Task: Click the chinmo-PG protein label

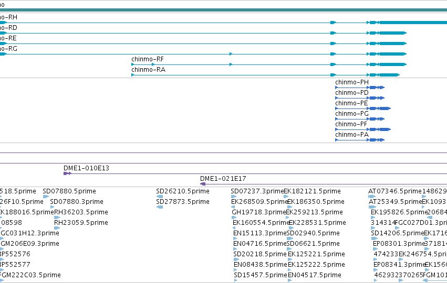Action: point(352,114)
